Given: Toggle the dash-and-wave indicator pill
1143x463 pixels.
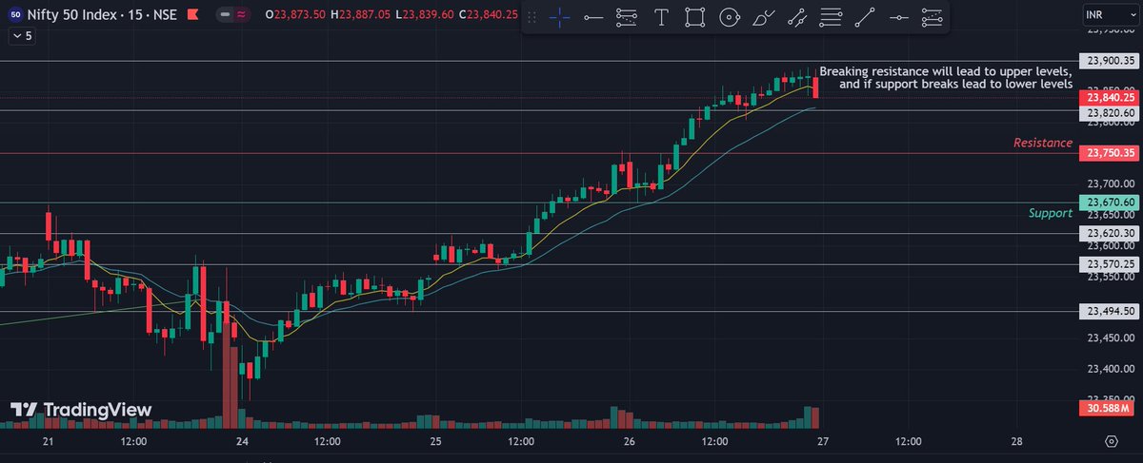Looking at the screenshot, I should (x=232, y=15).
